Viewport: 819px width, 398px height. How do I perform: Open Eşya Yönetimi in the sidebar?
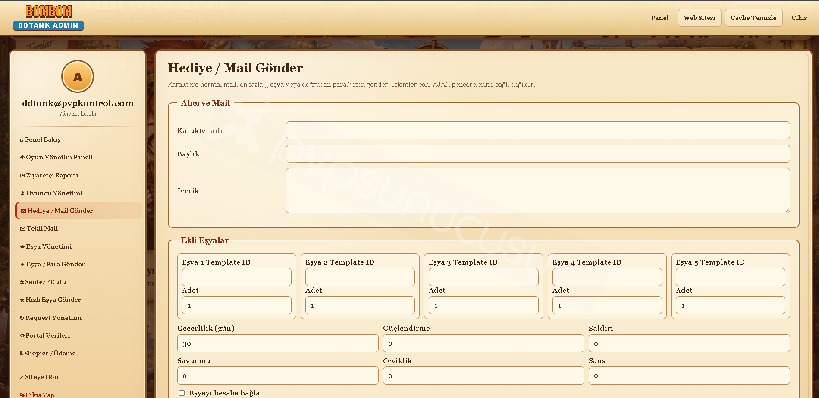click(x=46, y=246)
